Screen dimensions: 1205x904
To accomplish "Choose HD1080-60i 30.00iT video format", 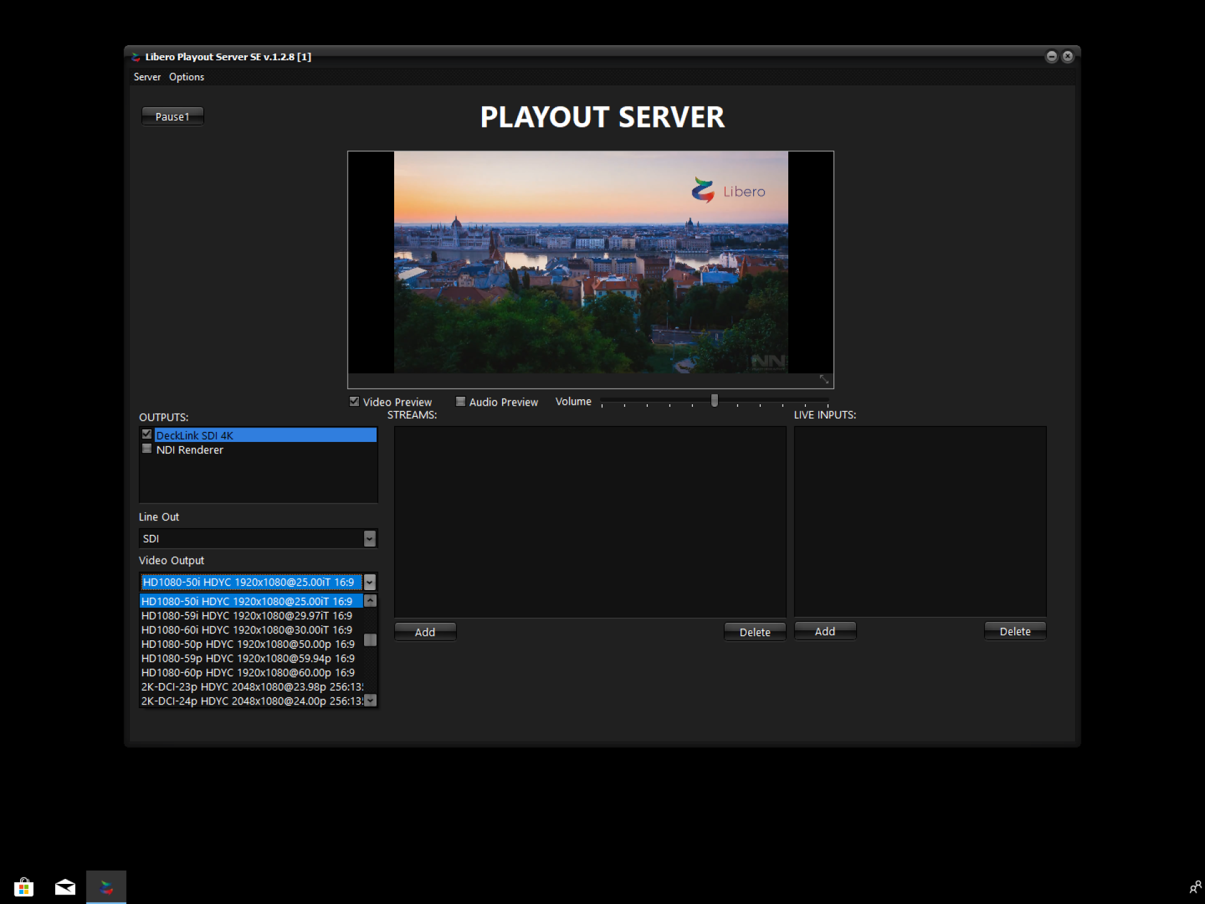I will tap(251, 630).
